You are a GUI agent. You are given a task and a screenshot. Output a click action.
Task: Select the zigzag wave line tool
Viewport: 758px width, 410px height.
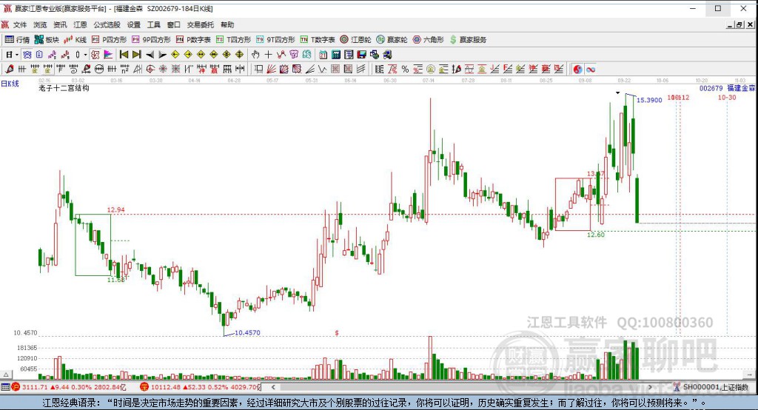point(323,69)
